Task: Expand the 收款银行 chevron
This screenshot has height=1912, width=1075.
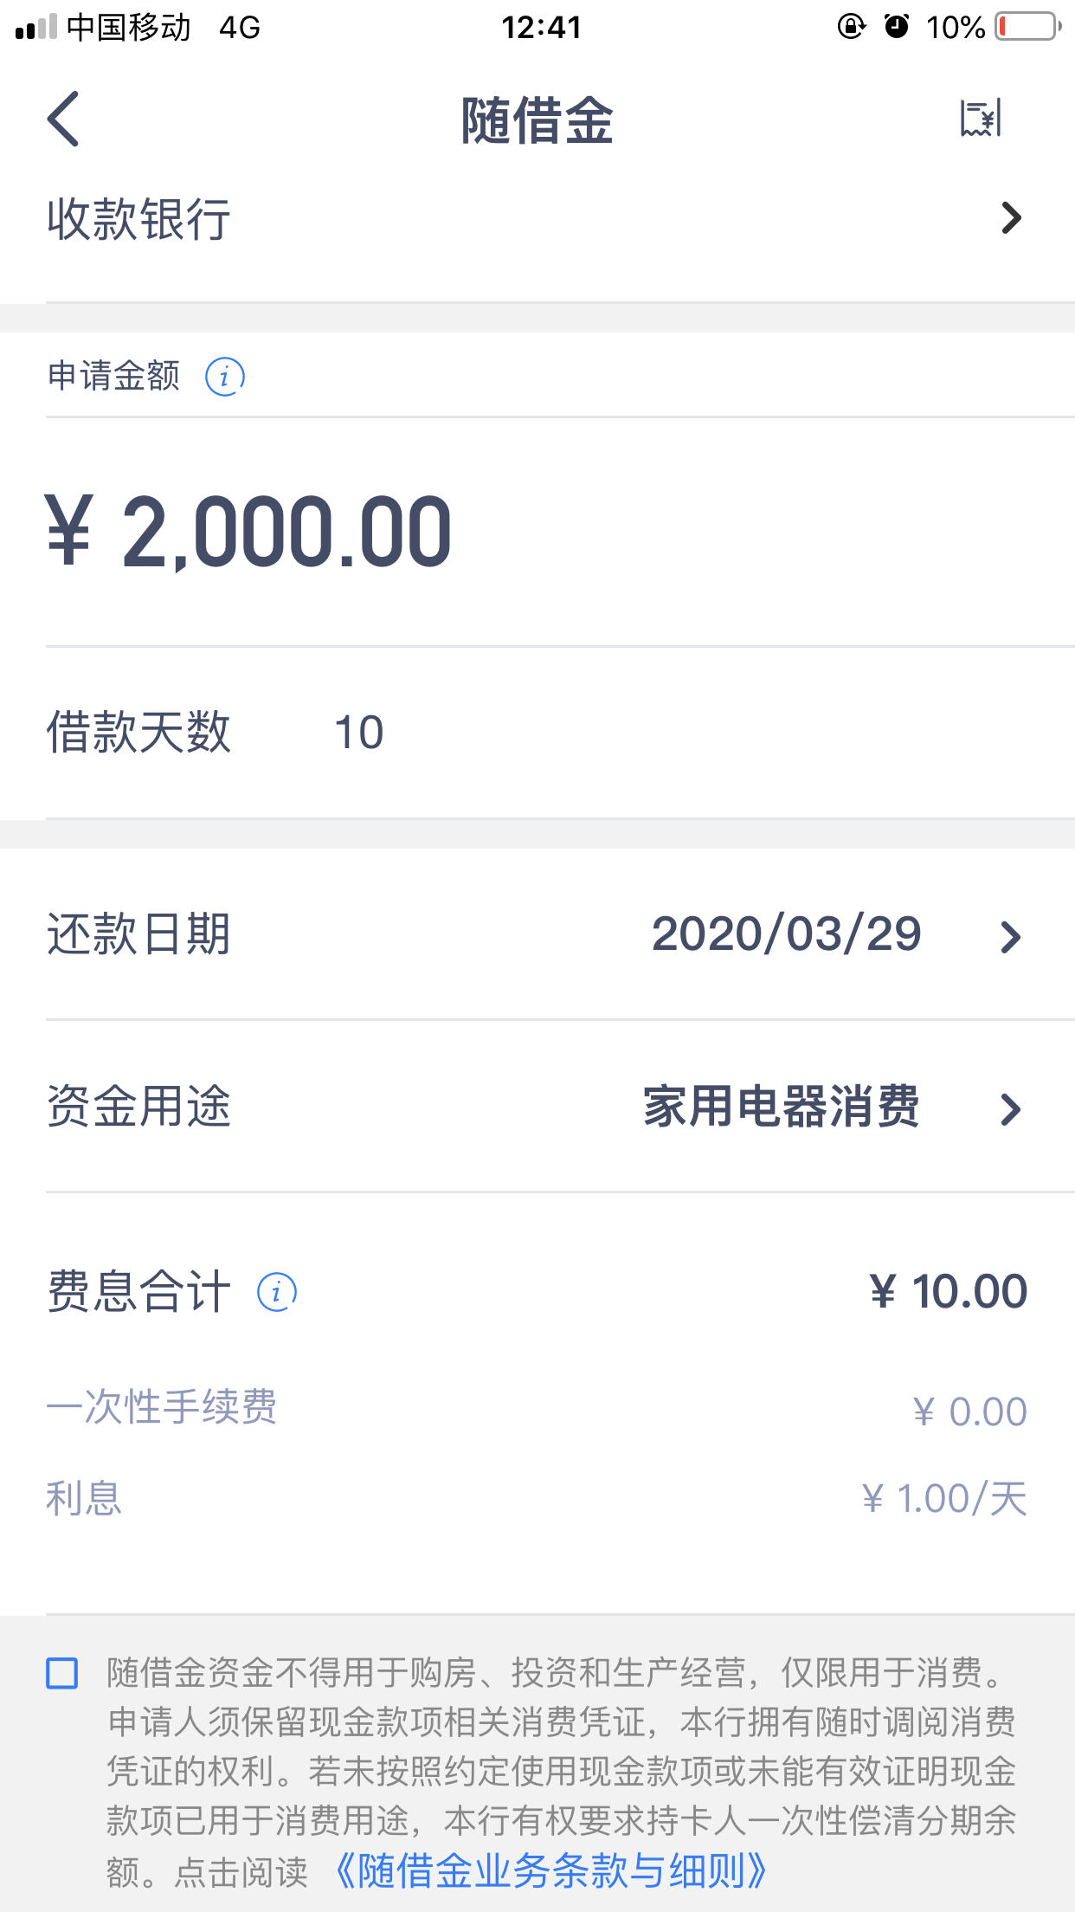Action: point(1011,218)
